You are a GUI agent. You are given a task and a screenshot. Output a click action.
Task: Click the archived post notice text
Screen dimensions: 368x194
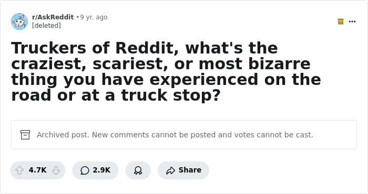[175, 135]
